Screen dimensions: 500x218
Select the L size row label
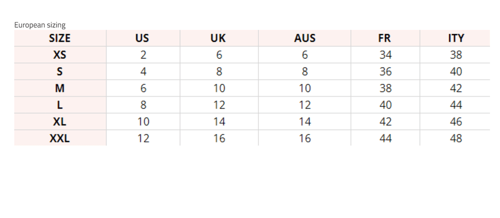click(x=60, y=105)
